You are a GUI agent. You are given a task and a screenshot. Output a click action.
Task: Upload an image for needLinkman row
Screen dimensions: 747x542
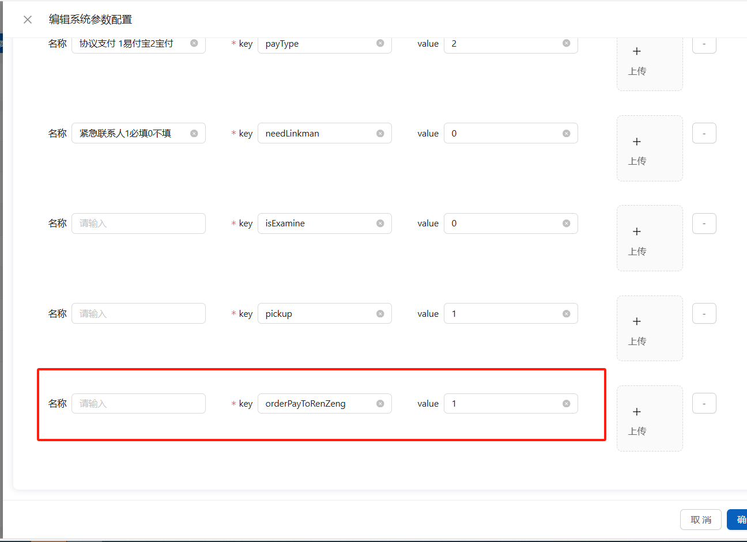650,148
